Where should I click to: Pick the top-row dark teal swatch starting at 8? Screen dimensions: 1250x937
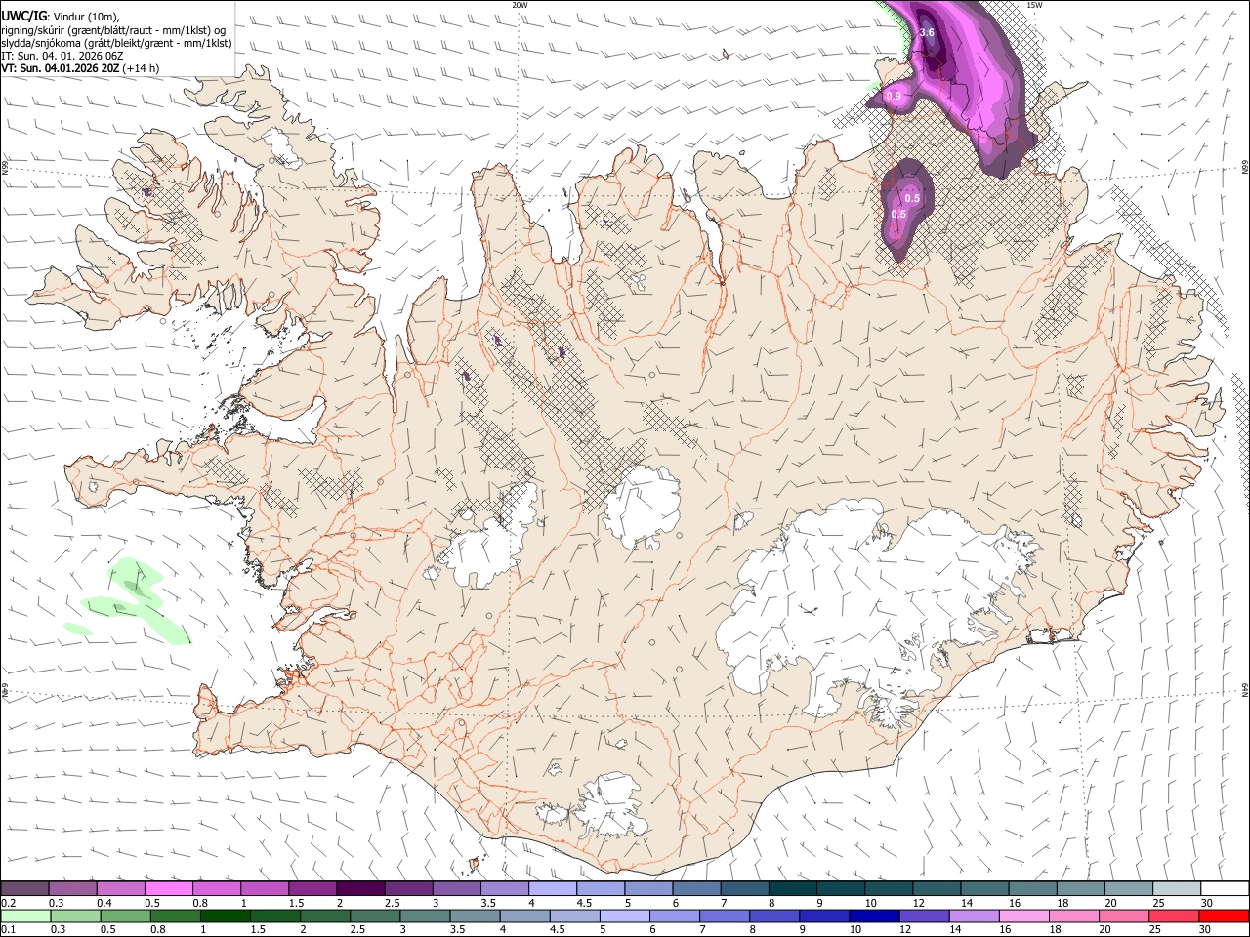(793, 889)
